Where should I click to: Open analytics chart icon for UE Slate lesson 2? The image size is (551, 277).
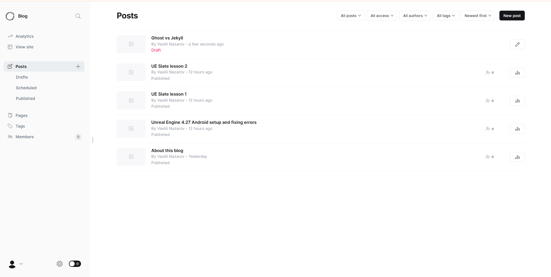517,73
